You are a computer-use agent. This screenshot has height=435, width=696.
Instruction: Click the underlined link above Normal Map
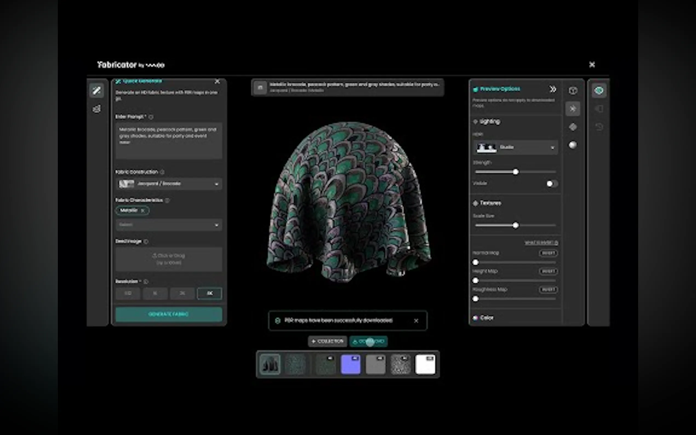click(541, 243)
